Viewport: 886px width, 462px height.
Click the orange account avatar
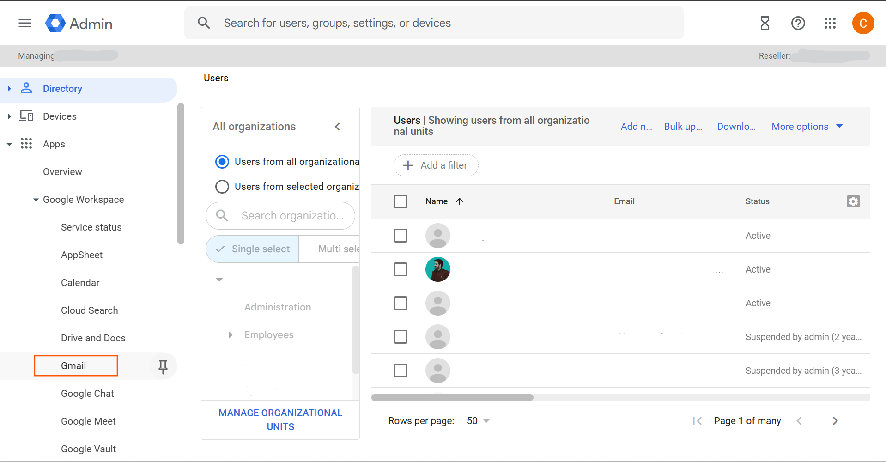(862, 23)
